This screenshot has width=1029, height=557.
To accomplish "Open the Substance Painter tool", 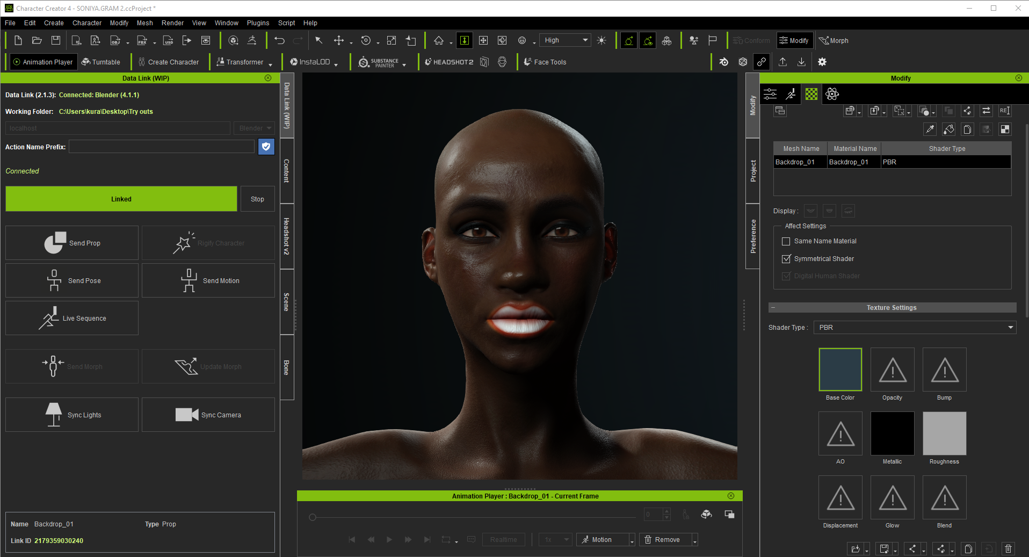I will (379, 62).
